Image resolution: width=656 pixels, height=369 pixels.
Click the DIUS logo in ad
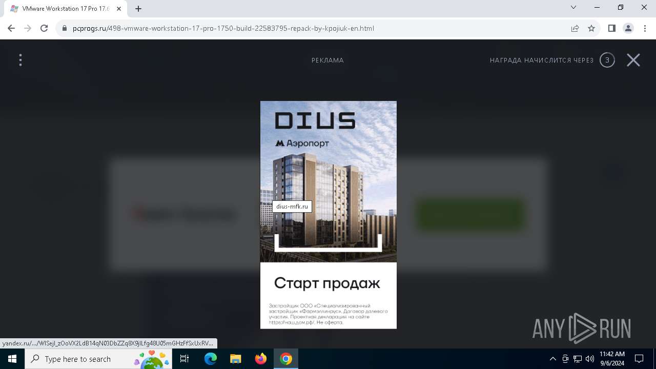coord(315,121)
